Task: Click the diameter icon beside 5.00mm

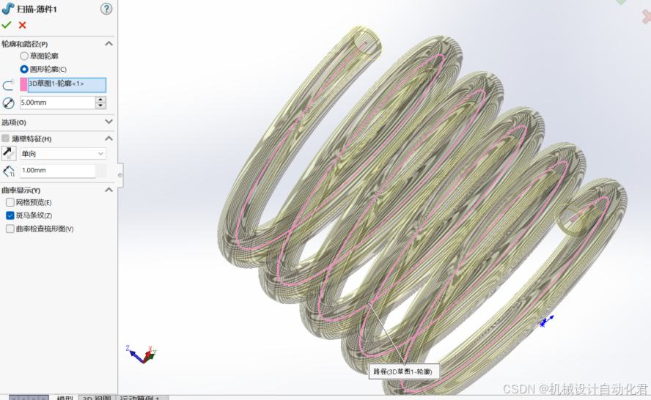Action: coord(8,103)
